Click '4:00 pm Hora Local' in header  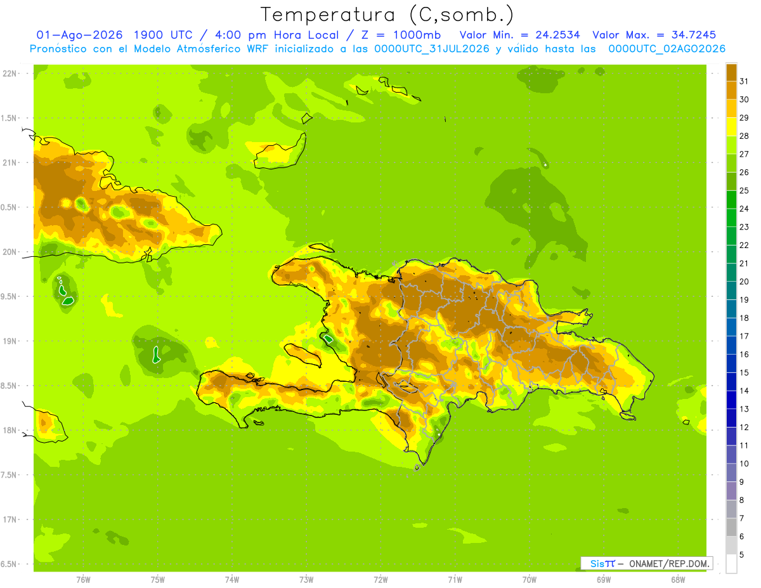pos(276,35)
